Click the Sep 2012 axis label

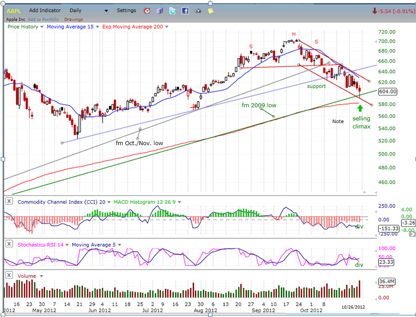click(263, 310)
